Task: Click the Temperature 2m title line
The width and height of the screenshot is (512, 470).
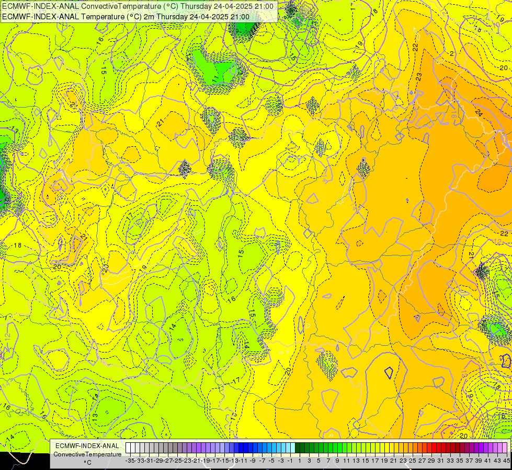Action: 126,17
